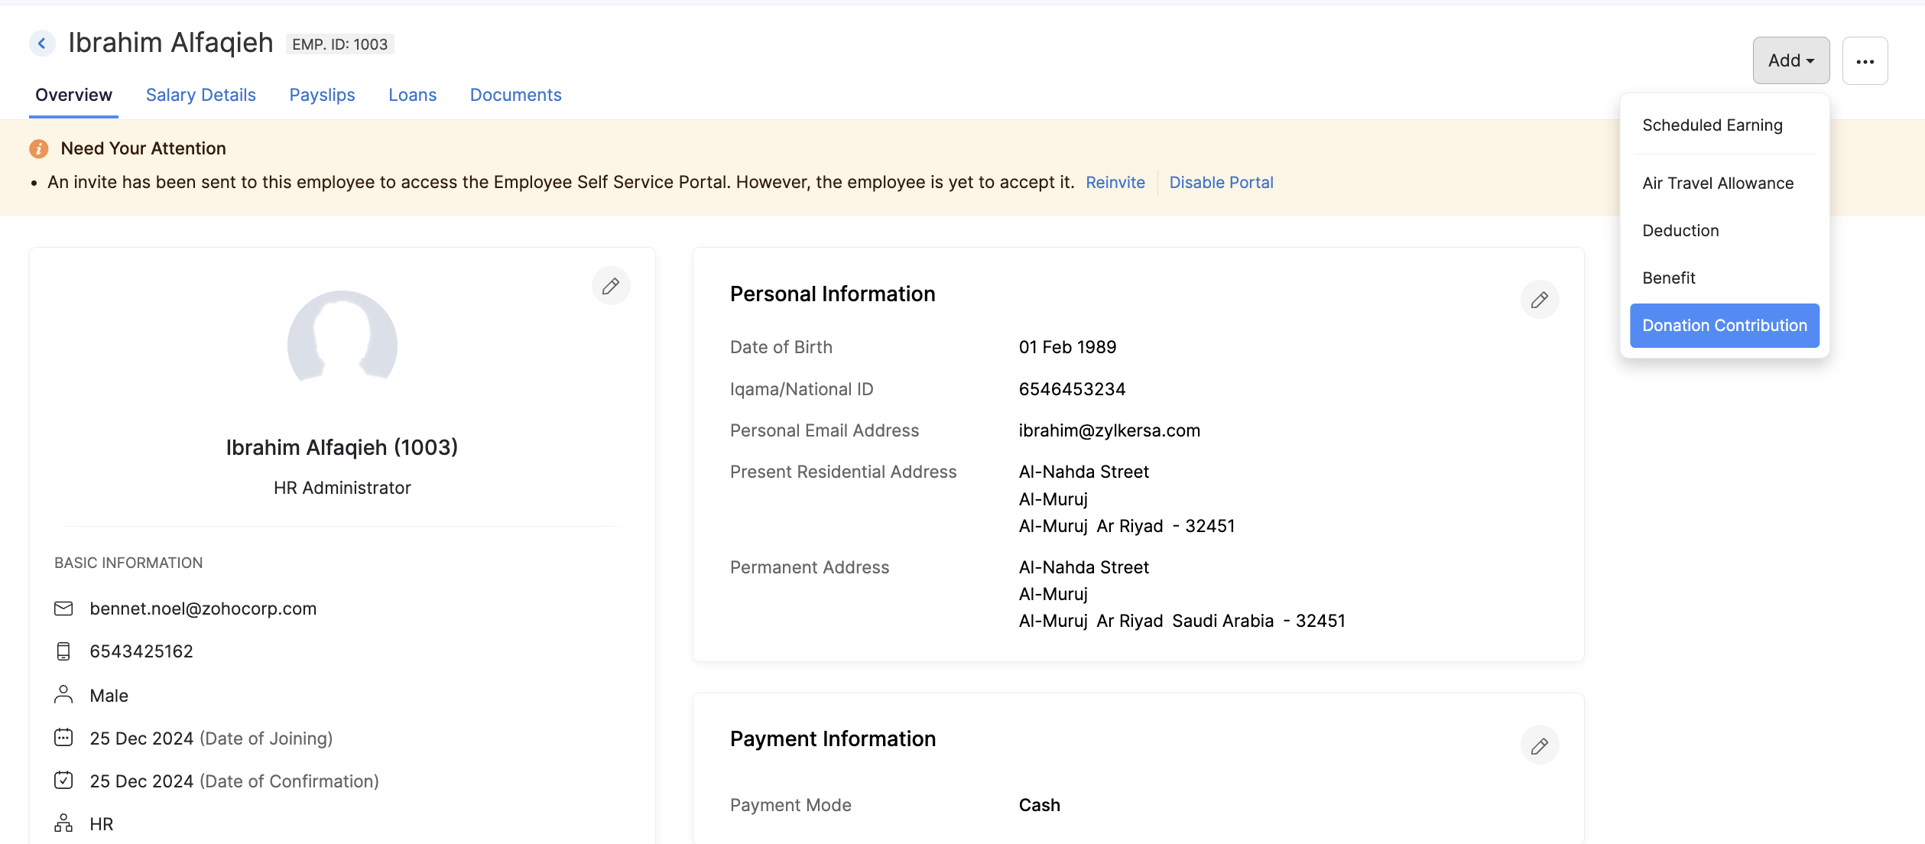Click the mobile phone icon
The height and width of the screenshot is (844, 1925).
(63, 651)
